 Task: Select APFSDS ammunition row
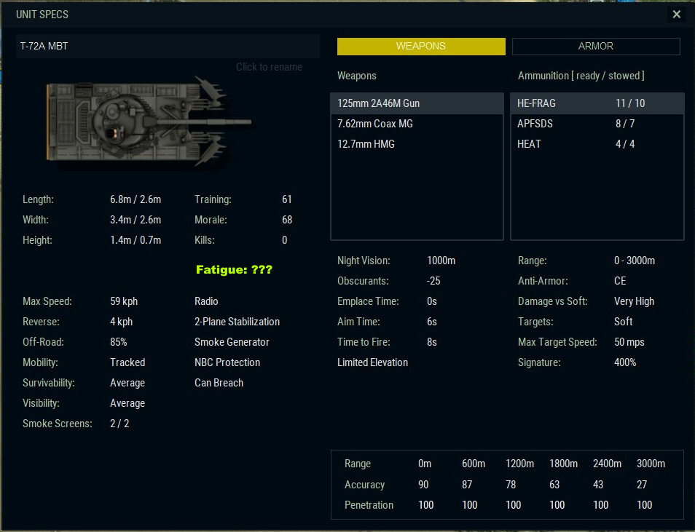point(597,124)
